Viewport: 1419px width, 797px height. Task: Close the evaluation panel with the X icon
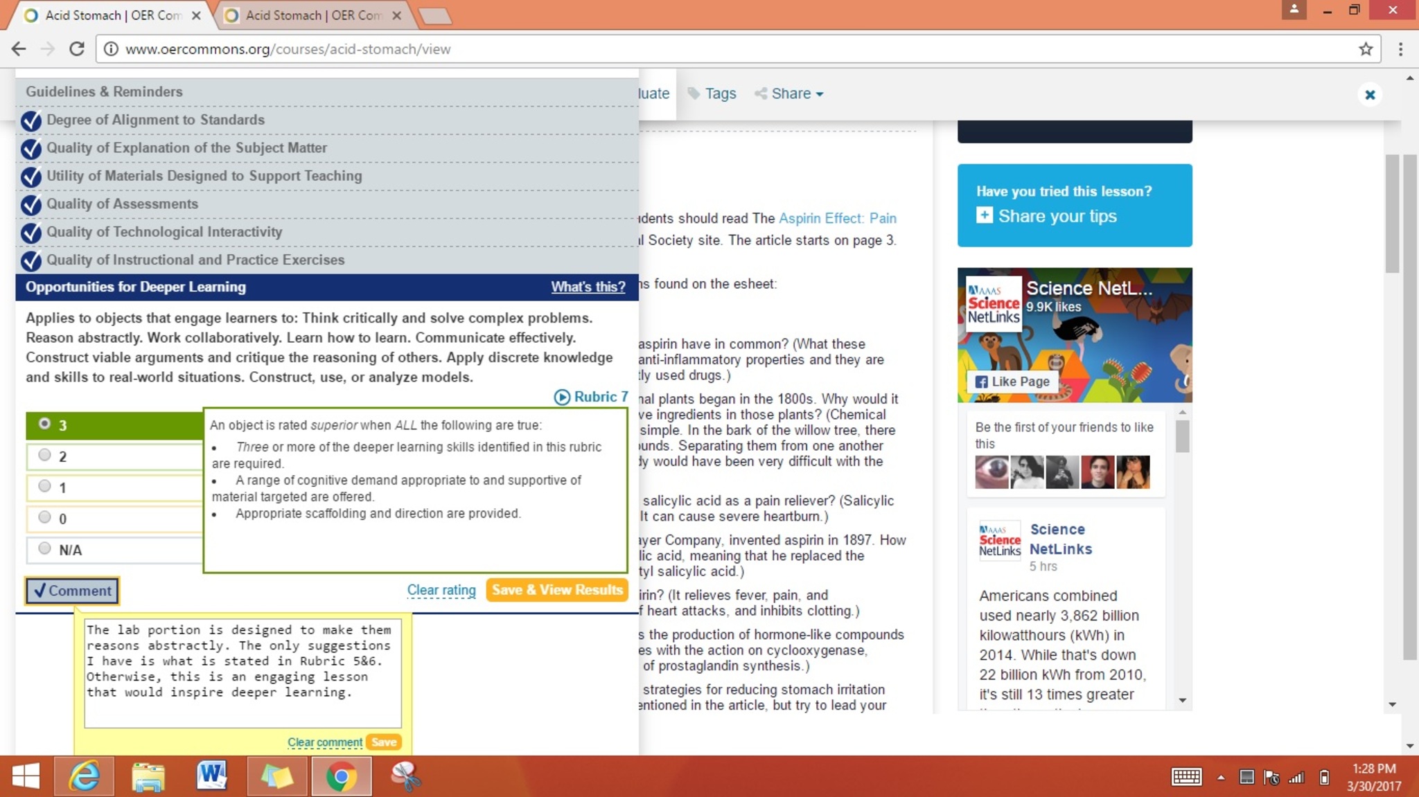[1369, 95]
